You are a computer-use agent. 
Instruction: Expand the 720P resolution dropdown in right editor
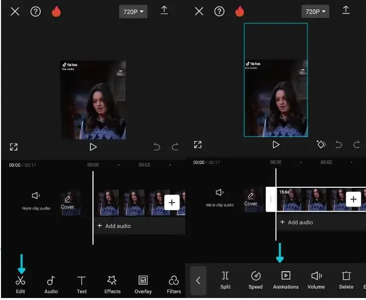[x=315, y=11]
